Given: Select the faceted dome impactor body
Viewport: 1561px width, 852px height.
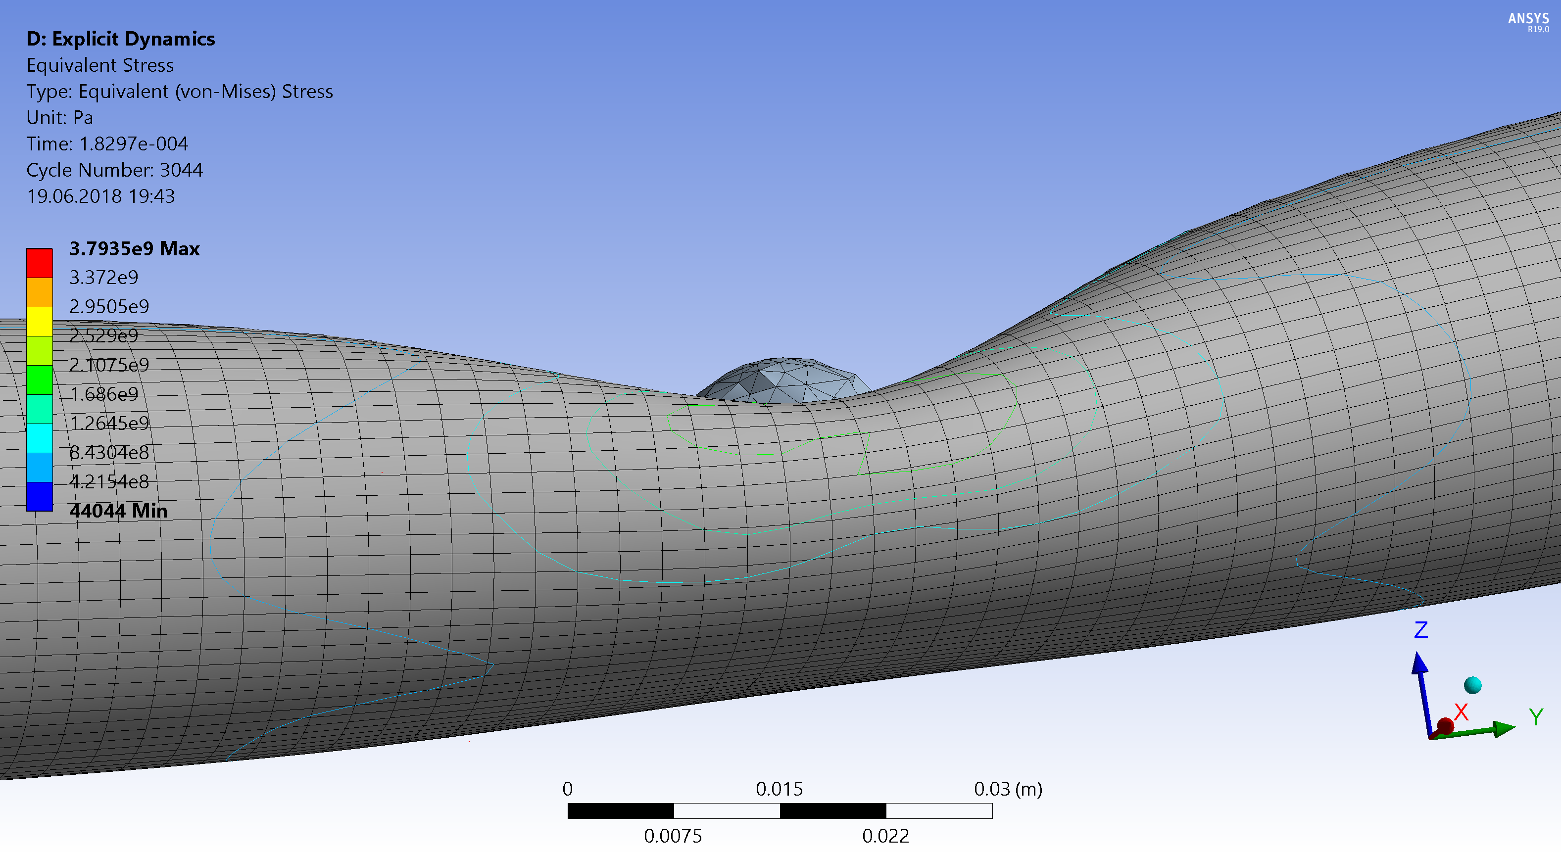Looking at the screenshot, I should coord(784,380).
